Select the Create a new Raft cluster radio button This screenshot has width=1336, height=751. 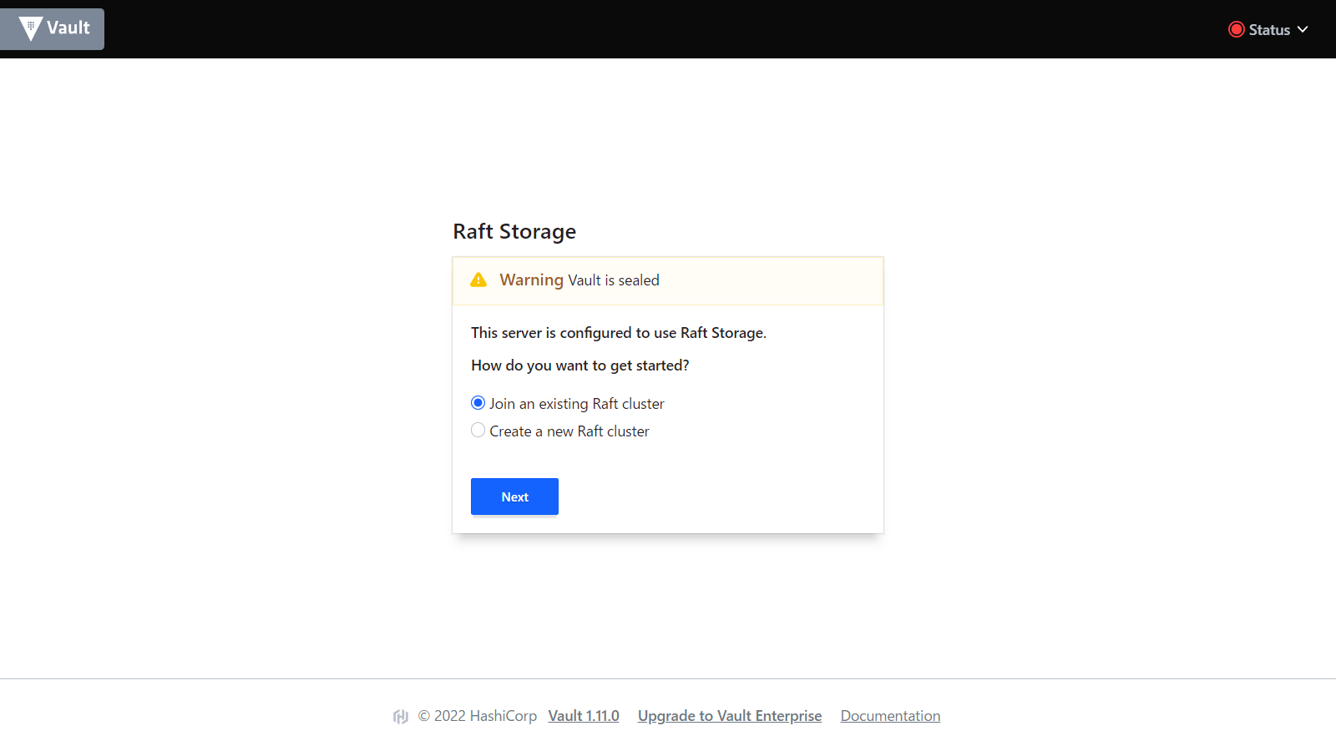tap(478, 431)
